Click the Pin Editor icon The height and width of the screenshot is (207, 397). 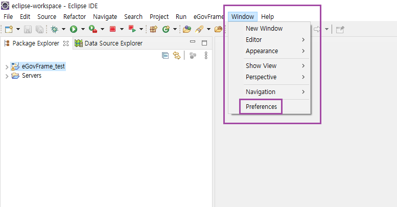340,30
